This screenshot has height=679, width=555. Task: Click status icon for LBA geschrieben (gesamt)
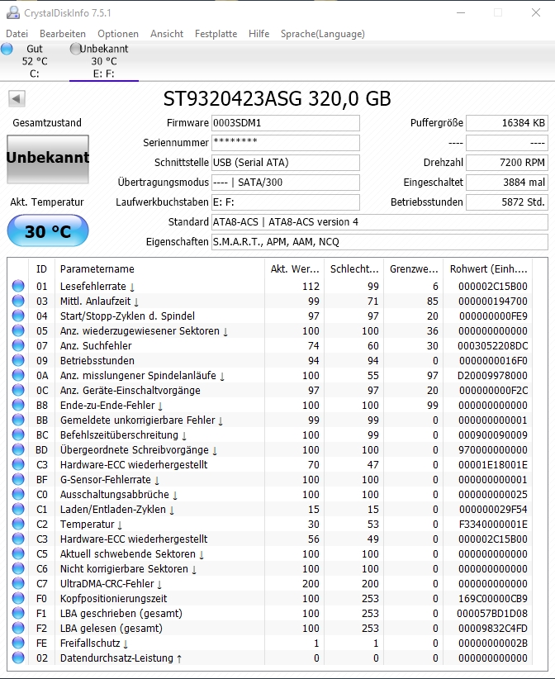18,613
